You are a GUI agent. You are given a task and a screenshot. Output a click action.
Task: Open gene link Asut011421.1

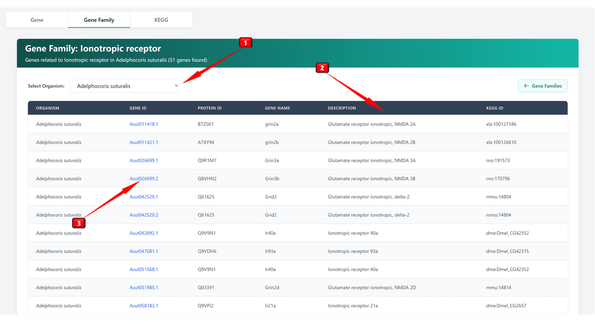point(144,142)
